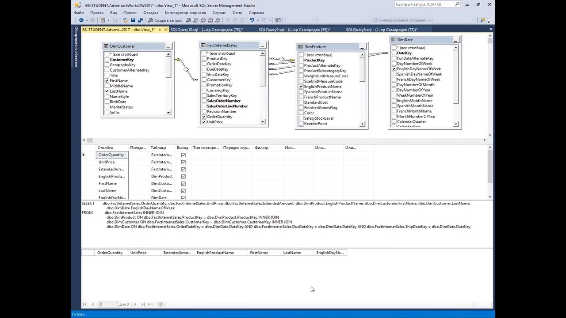Switch to the SQLQuery9.sql tab
This screenshot has height=318, width=566.
point(294,30)
